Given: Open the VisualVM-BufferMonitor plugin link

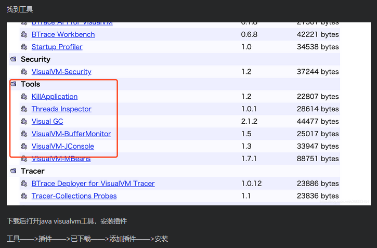Looking at the screenshot, I should (x=71, y=134).
